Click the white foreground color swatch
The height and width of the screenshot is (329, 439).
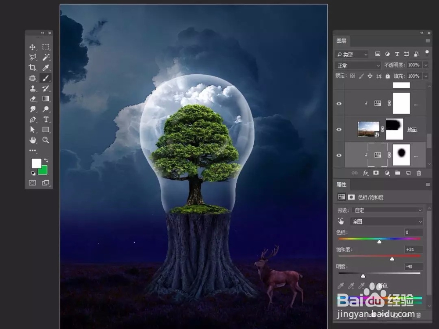(x=37, y=164)
